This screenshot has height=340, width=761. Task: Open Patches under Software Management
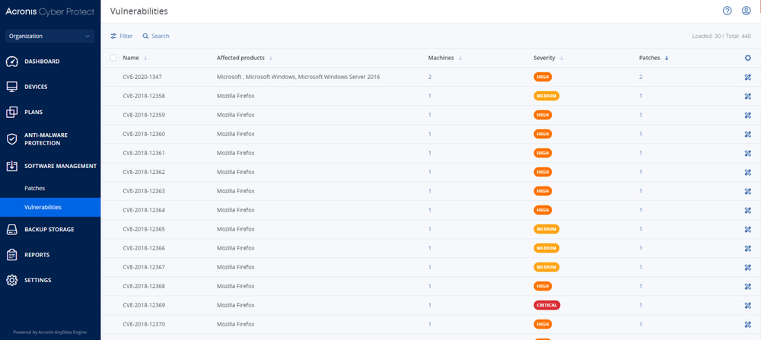[x=35, y=188]
